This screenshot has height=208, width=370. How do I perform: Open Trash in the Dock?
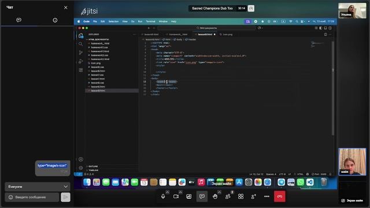[324, 182]
